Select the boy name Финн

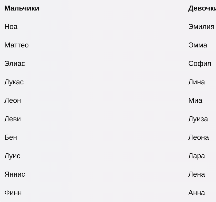click(13, 193)
